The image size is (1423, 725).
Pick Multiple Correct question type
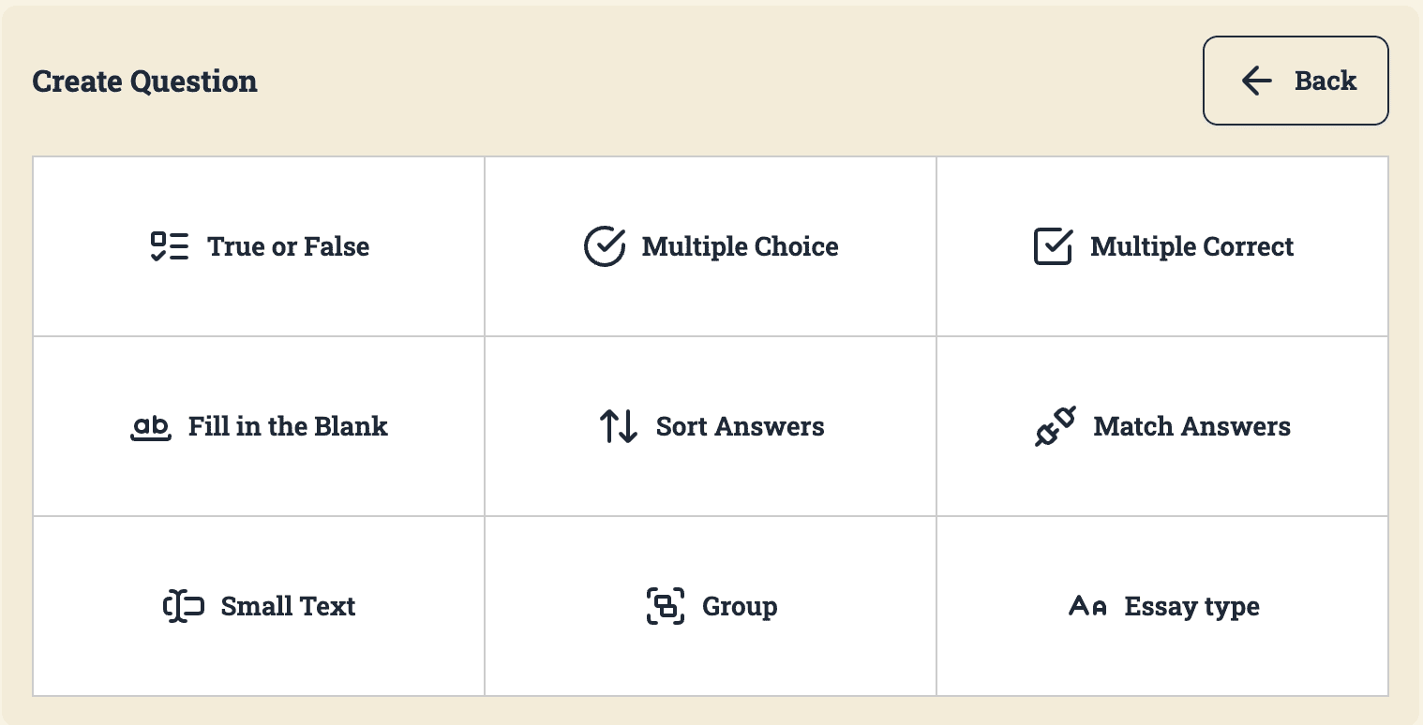point(1162,246)
